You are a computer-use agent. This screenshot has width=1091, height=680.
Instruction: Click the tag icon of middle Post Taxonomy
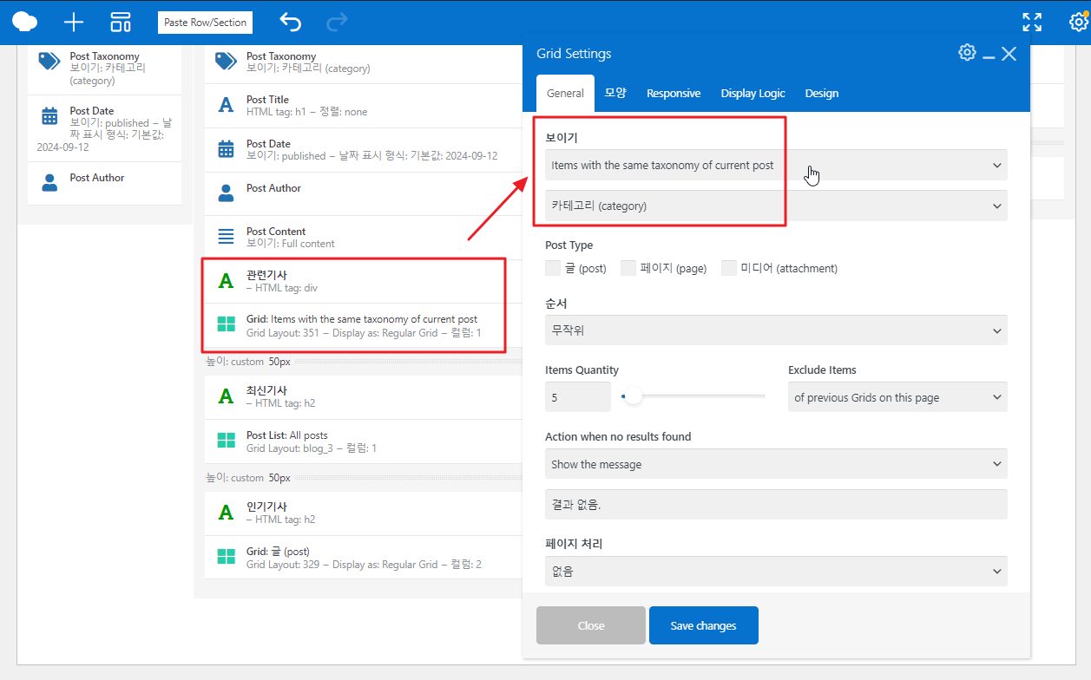point(226,62)
